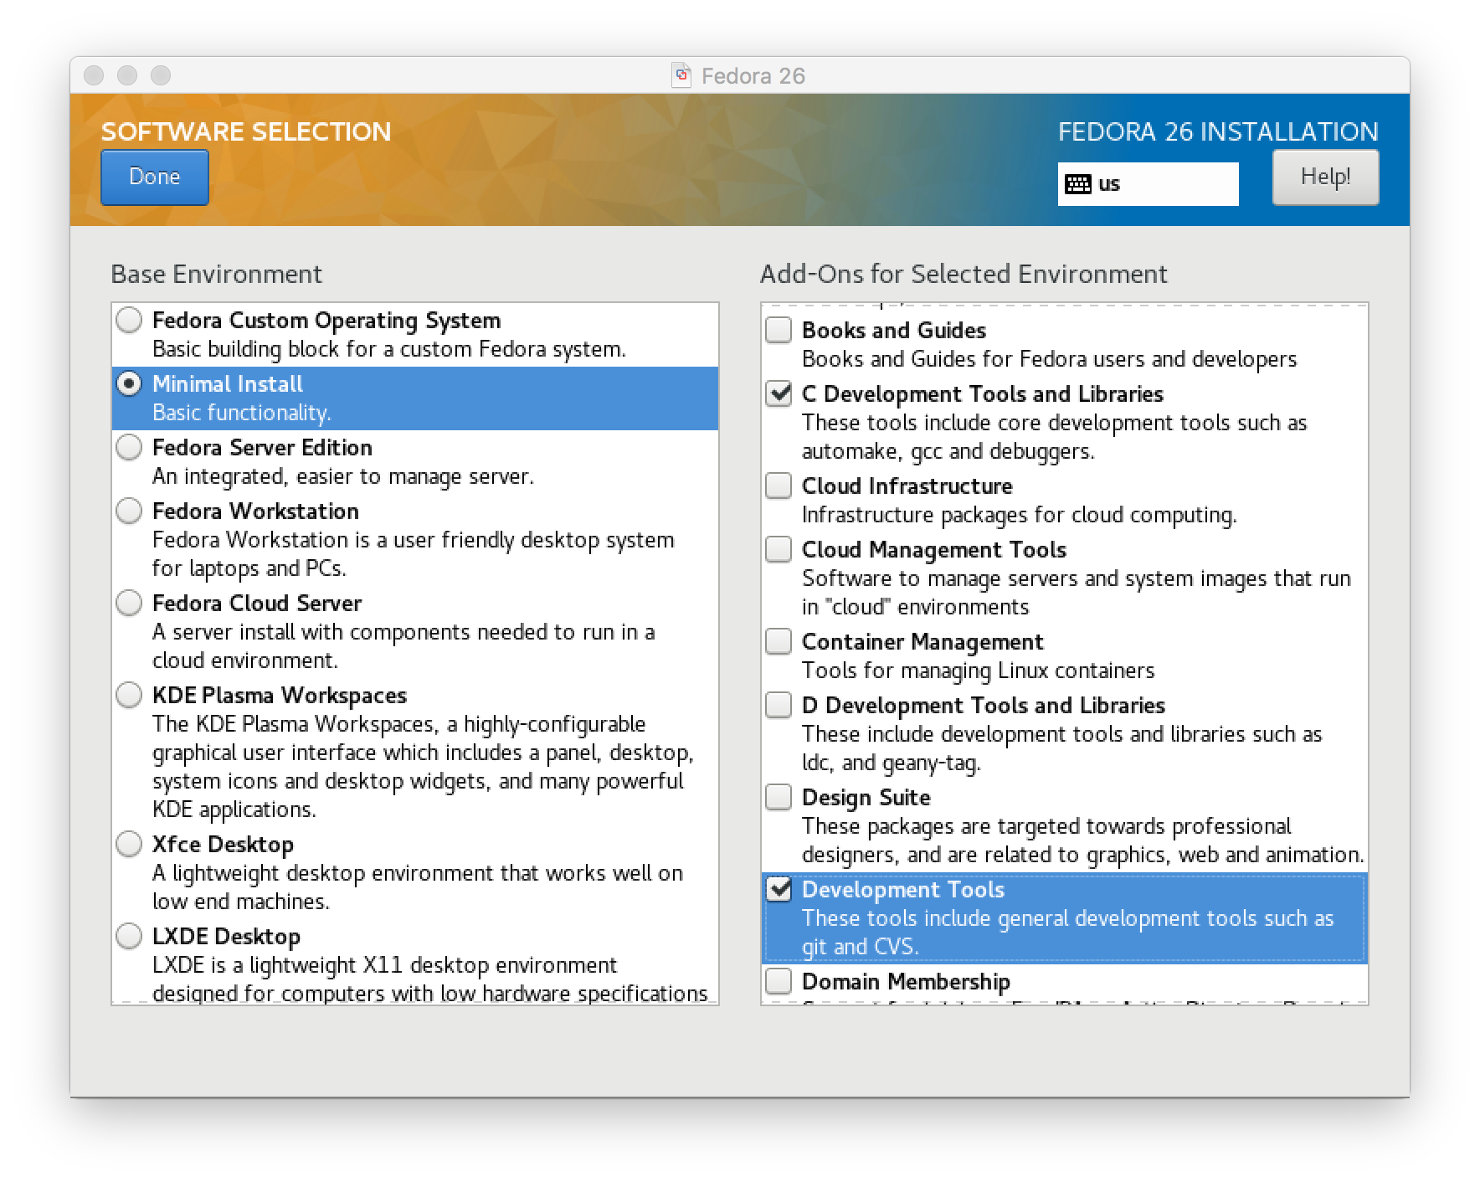Select KDE Plasma Workspaces radio button

(x=129, y=695)
